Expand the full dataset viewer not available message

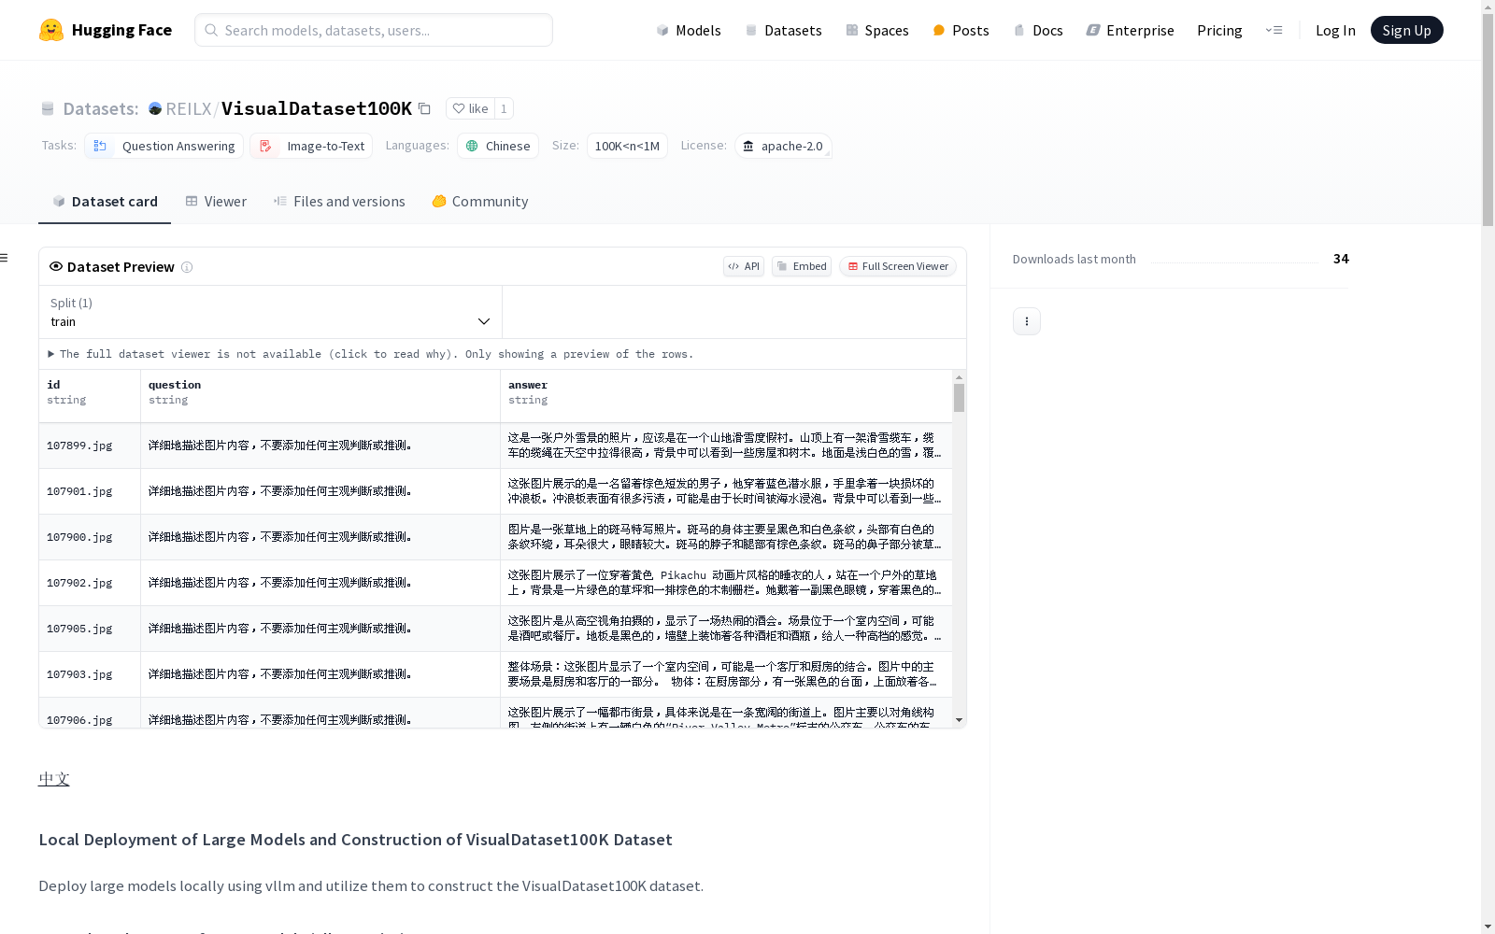pyautogui.click(x=371, y=354)
